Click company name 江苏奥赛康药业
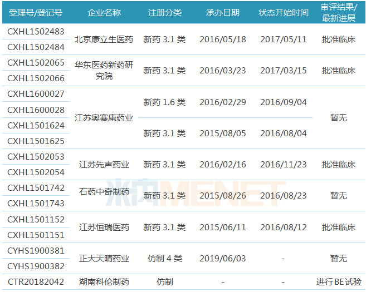This screenshot has height=292, width=371. coord(104,118)
